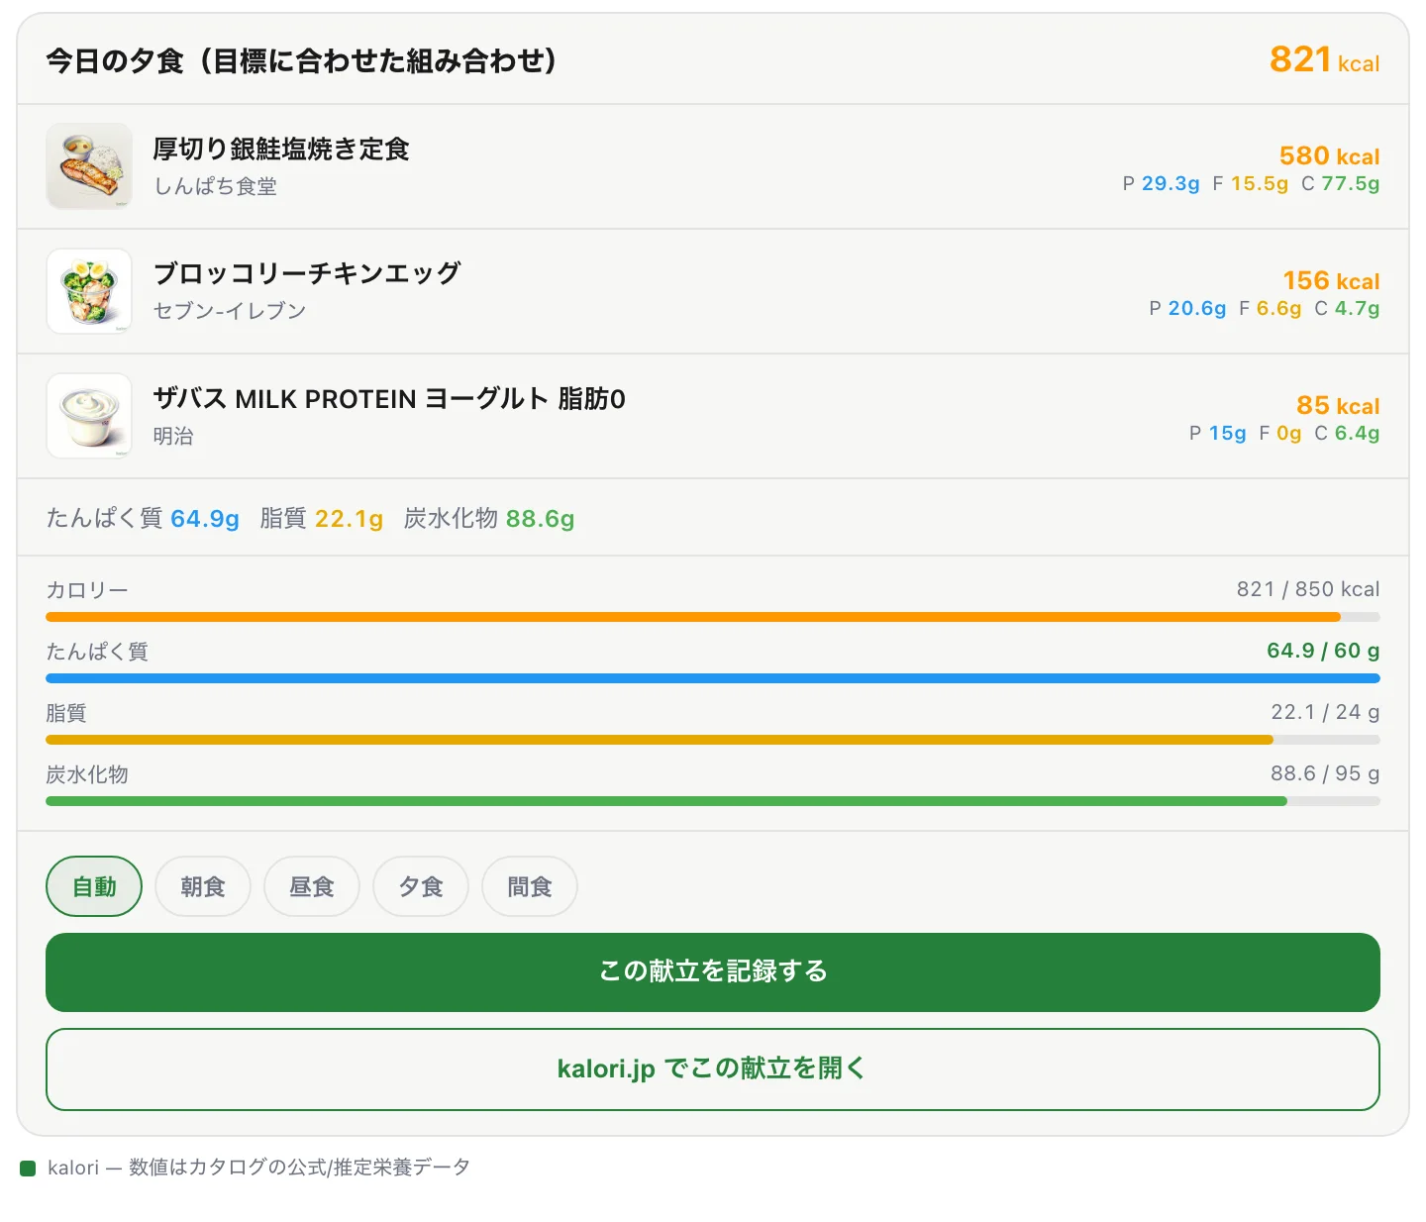Select the 昼食 meal type chip
The width and height of the screenshot is (1426, 1222).
coord(312,886)
